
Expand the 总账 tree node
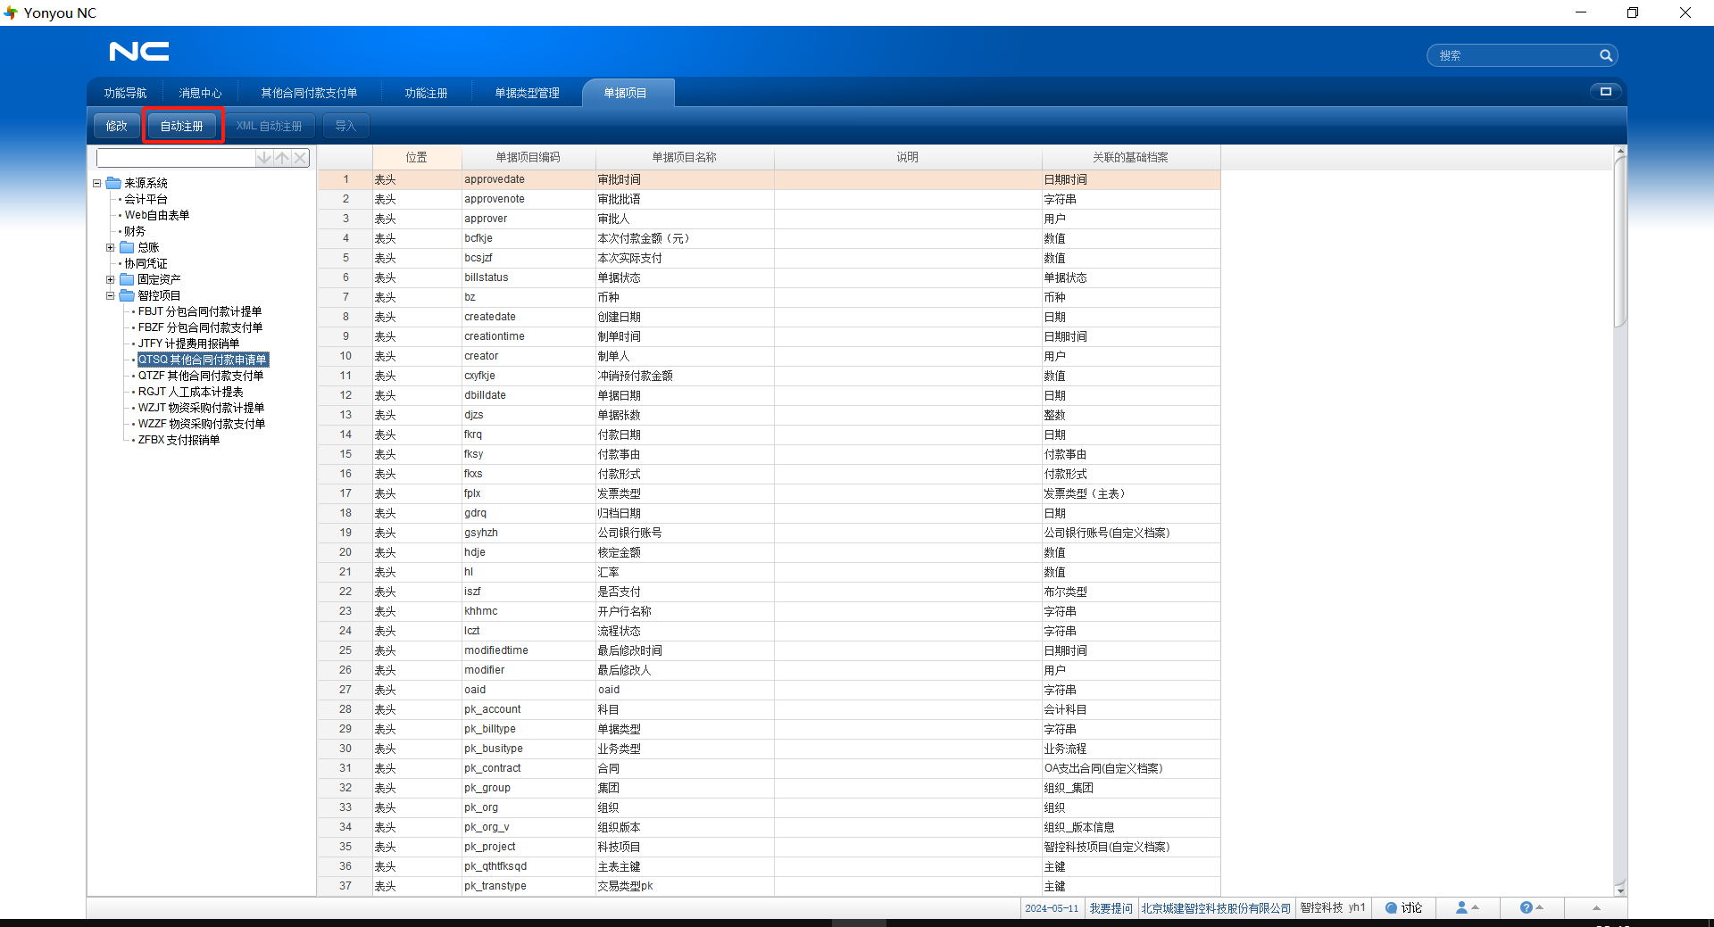click(x=111, y=247)
